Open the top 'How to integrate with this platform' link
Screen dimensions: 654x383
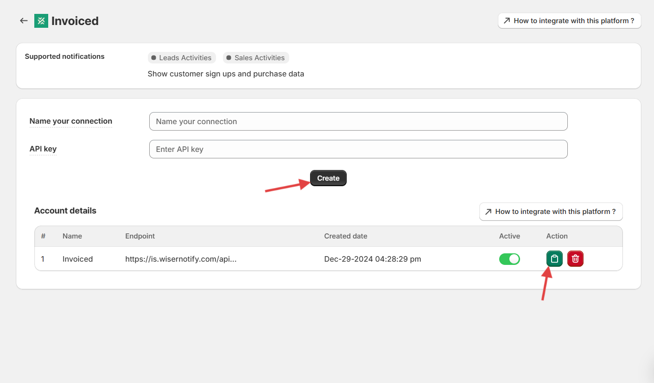pyautogui.click(x=569, y=21)
